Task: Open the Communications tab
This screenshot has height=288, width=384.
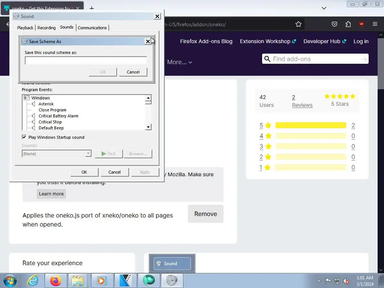Action: tap(92, 28)
